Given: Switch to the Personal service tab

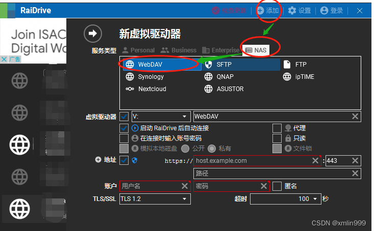Looking at the screenshot, I should click(x=138, y=50).
